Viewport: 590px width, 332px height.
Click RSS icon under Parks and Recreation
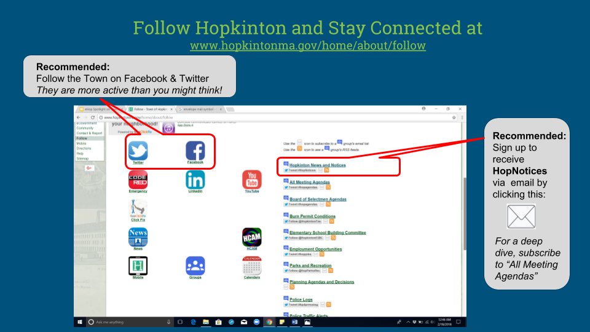[331, 271]
